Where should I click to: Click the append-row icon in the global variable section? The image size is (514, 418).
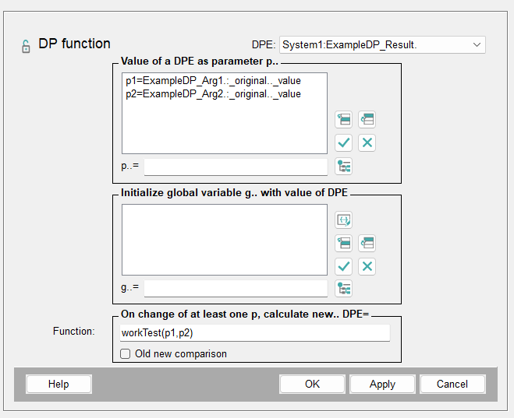367,243
